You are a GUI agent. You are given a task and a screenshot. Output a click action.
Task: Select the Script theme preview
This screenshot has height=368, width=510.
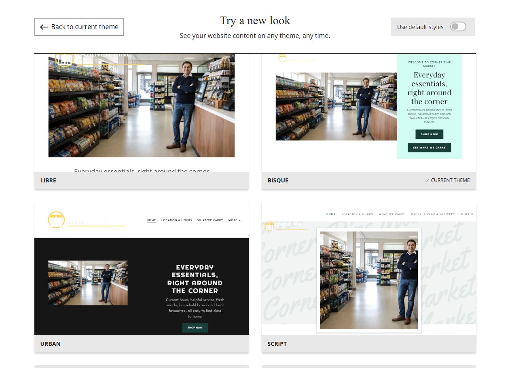click(x=369, y=269)
